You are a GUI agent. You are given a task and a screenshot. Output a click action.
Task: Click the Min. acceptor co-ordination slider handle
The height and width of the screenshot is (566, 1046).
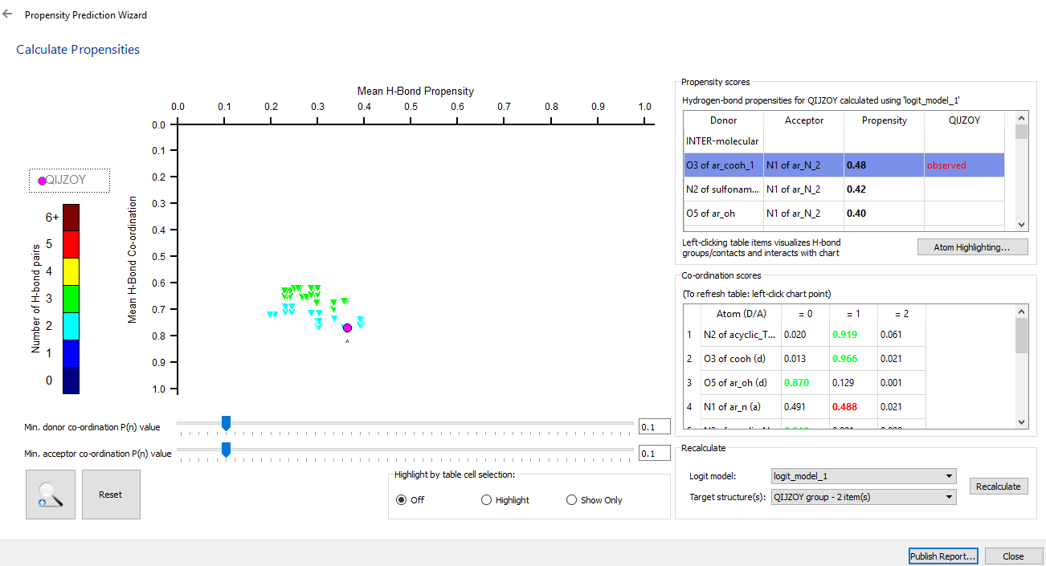coord(226,449)
